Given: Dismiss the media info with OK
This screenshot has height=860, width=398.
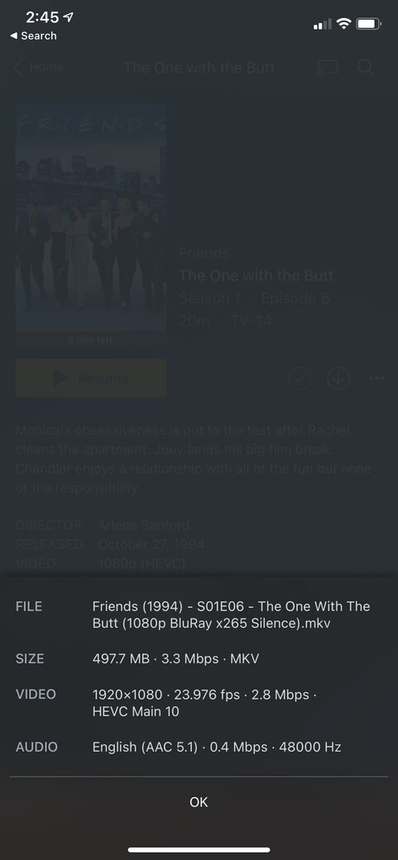Looking at the screenshot, I should (199, 802).
